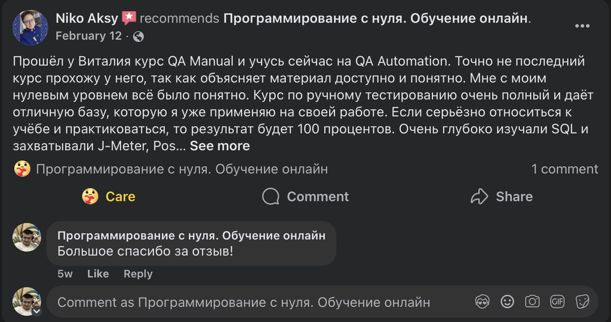Toggle the Care reaction on the post
Viewport: 611px width, 322px height.
click(109, 197)
